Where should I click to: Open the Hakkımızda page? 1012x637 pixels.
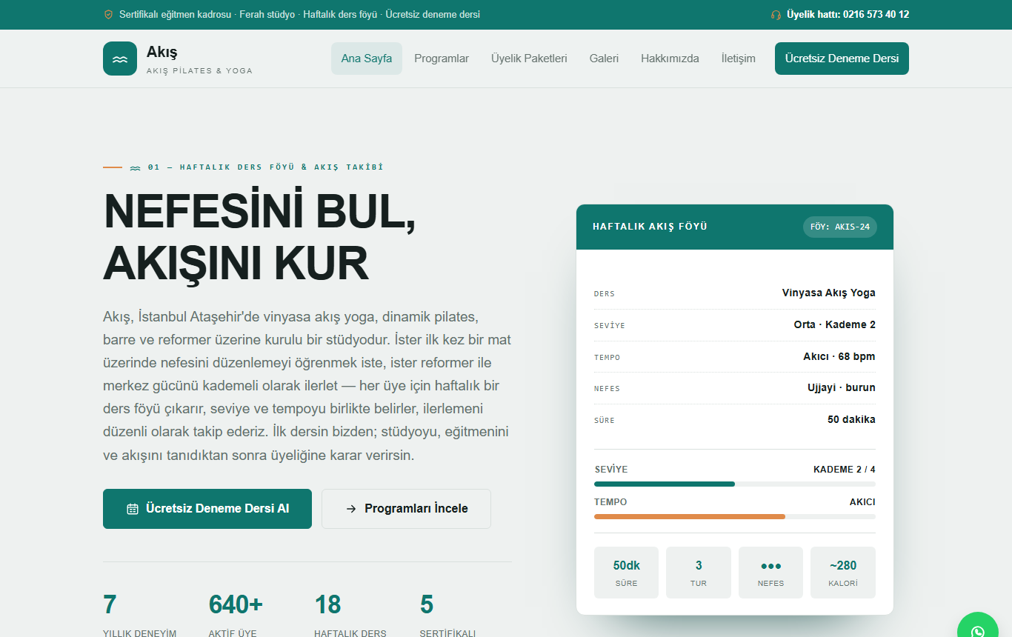pos(670,59)
